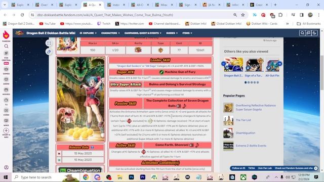Screen dimensions: 324x182
Task: Select the first carousel pagination dot
Action: (x=246, y=82)
